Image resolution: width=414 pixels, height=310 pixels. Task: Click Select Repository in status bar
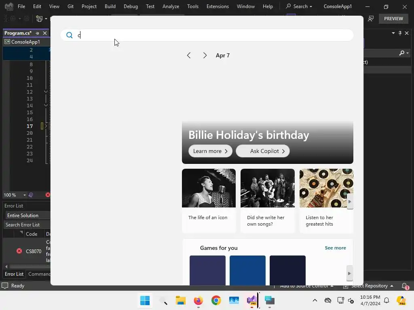point(369,286)
